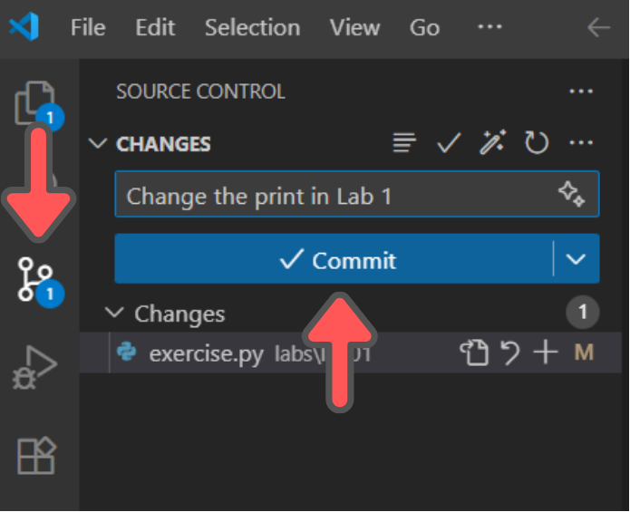This screenshot has height=512, width=630.
Task: Open the Explorer view in activity bar
Action: pyautogui.click(x=35, y=103)
